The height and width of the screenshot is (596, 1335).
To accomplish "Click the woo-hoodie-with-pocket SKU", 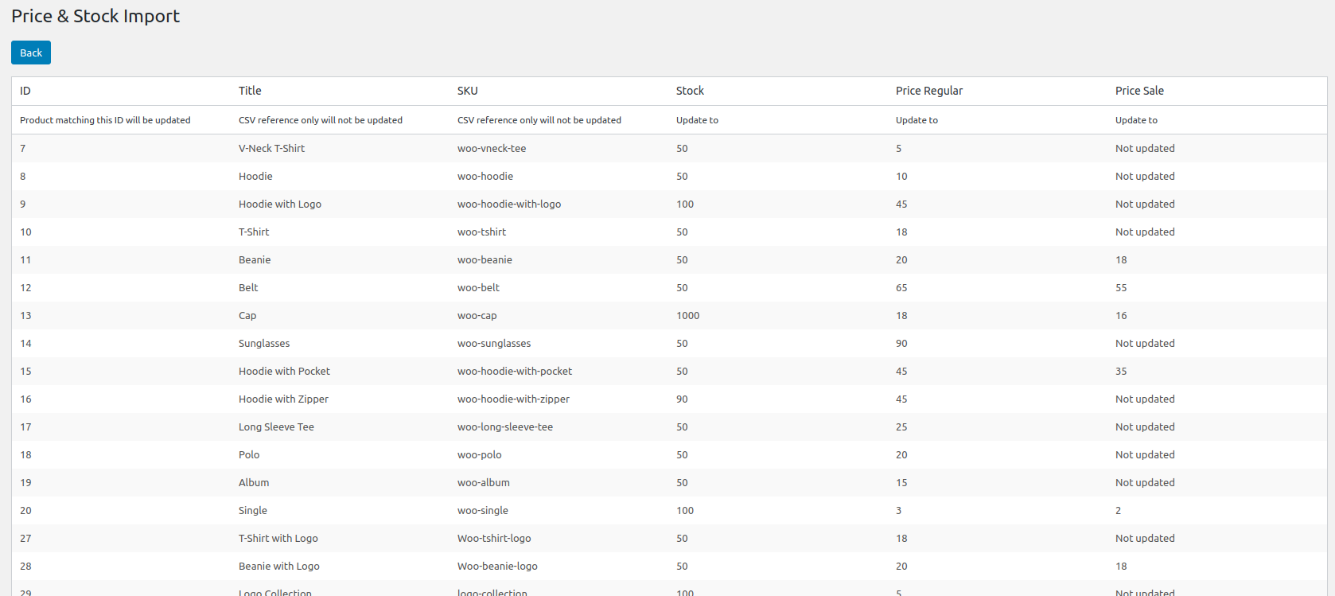I will [515, 371].
